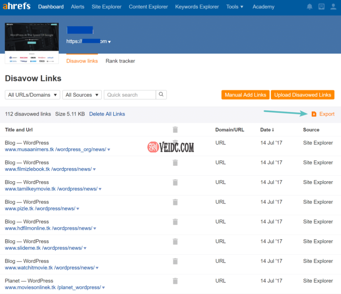Click the notifications bell icon
Screen dimensions: 341x294
click(310, 7)
